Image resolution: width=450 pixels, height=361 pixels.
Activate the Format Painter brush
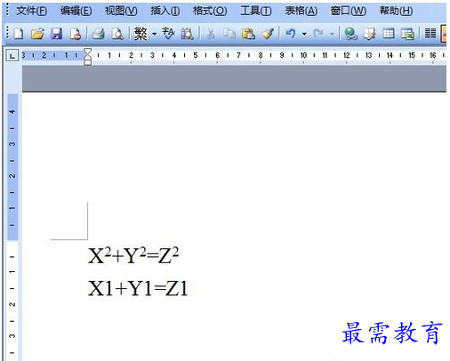click(268, 34)
